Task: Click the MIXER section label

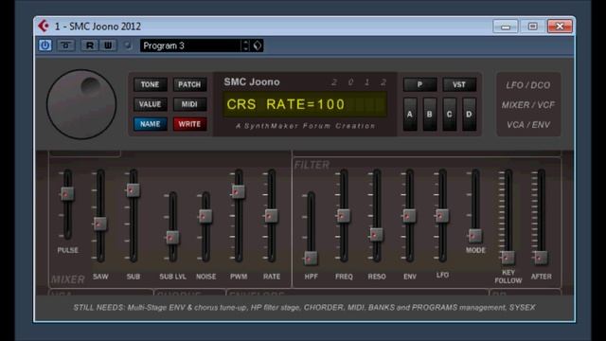Action: (x=67, y=279)
